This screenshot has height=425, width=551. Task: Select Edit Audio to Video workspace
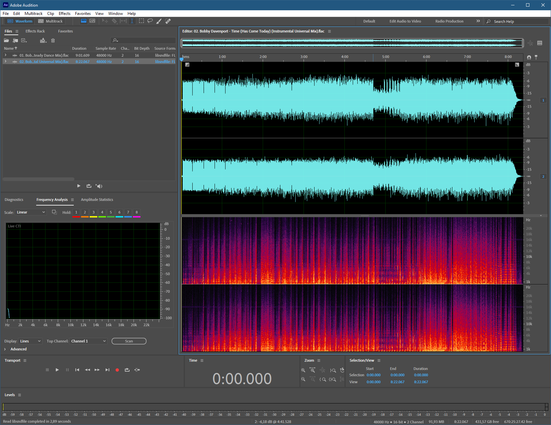coord(405,21)
